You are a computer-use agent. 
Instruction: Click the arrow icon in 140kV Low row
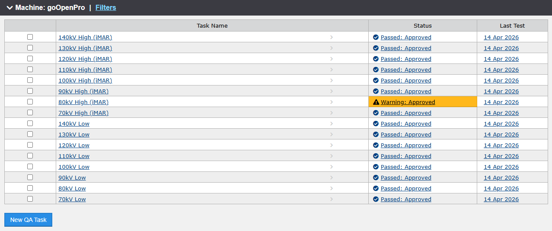point(332,123)
